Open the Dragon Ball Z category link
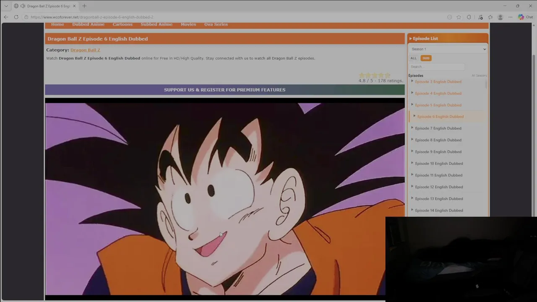The height and width of the screenshot is (302, 537). [x=85, y=50]
